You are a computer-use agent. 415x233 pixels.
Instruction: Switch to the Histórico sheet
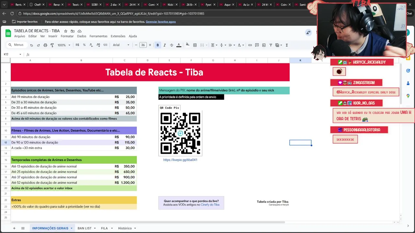click(125, 228)
